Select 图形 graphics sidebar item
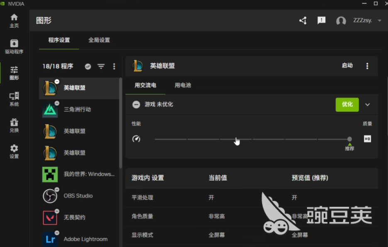Viewport: 388px width, 247px height. click(14, 73)
